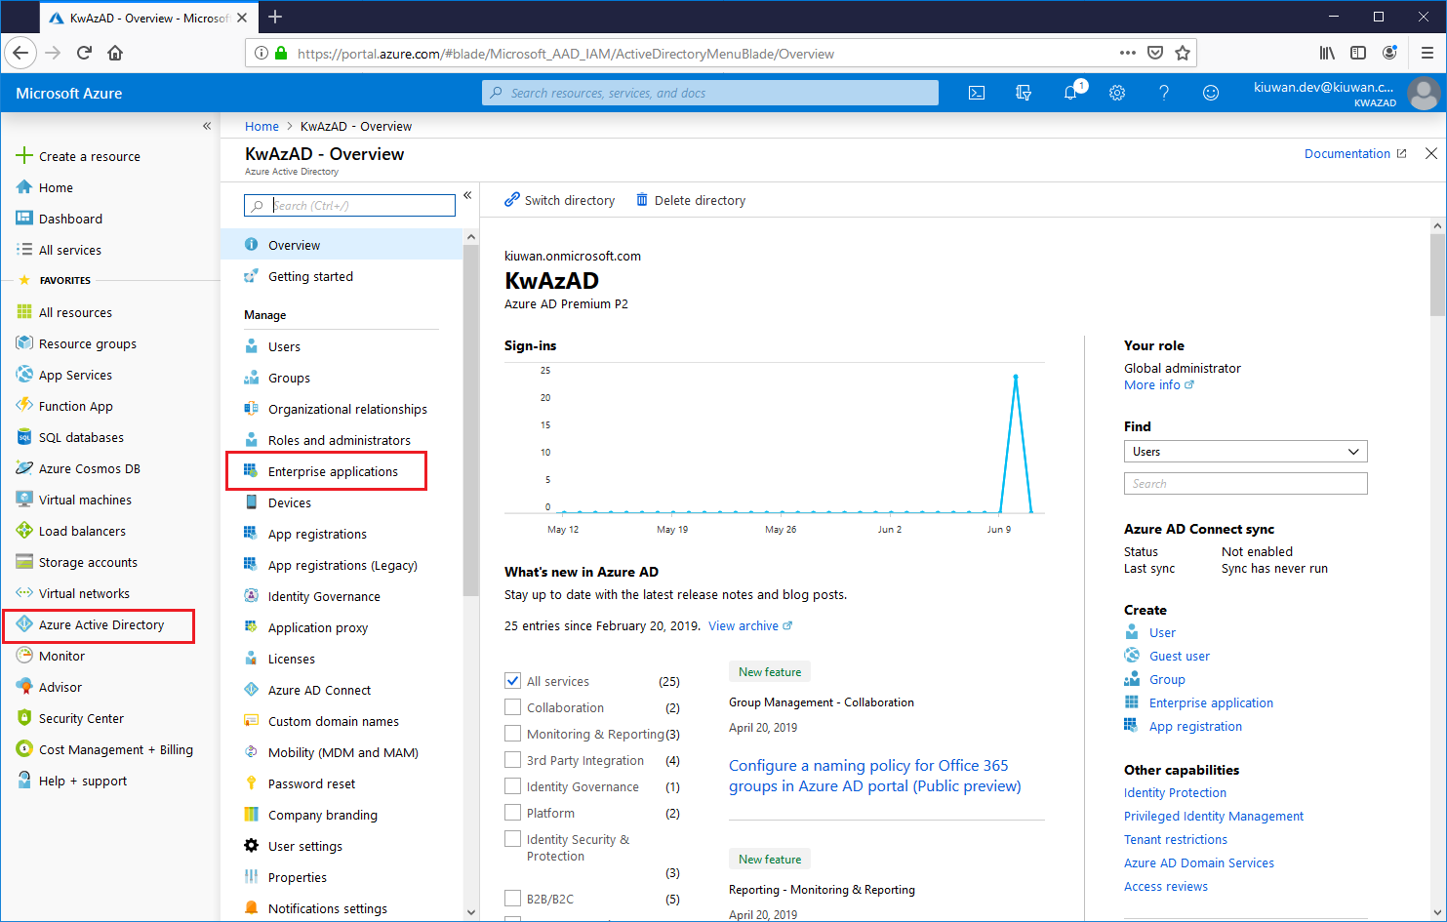The height and width of the screenshot is (922, 1447).
Task: Open Privileged Identity Management link
Action: tap(1213, 816)
